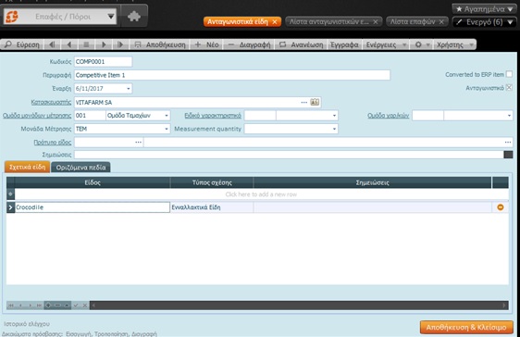Go to first row in grid navigator

(x=11, y=306)
